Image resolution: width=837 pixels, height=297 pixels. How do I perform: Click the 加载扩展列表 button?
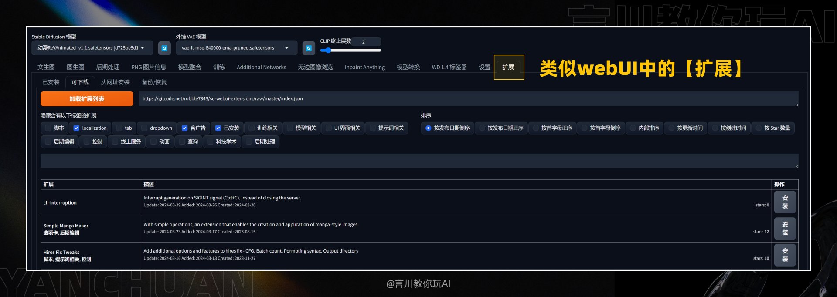pyautogui.click(x=87, y=99)
